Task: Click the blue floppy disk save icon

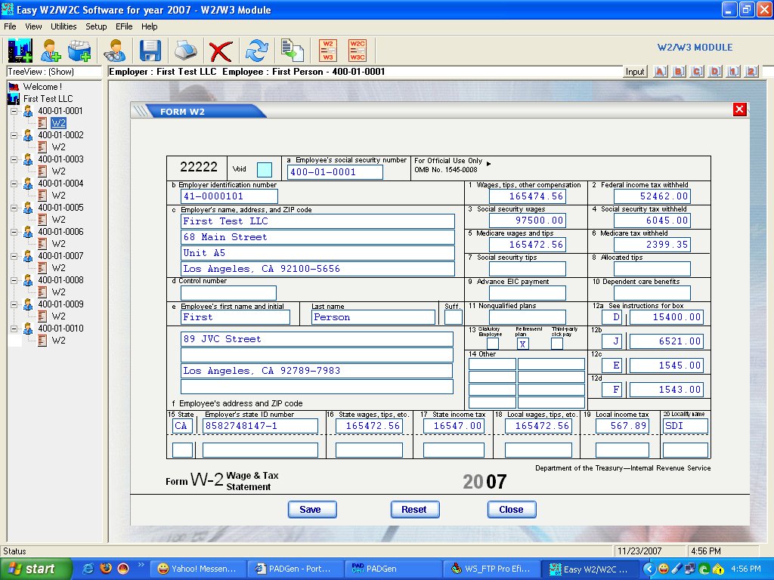Action: [150, 51]
